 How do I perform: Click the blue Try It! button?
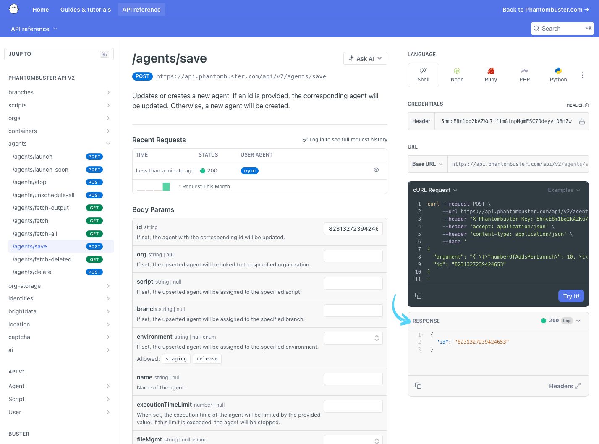[x=571, y=296]
